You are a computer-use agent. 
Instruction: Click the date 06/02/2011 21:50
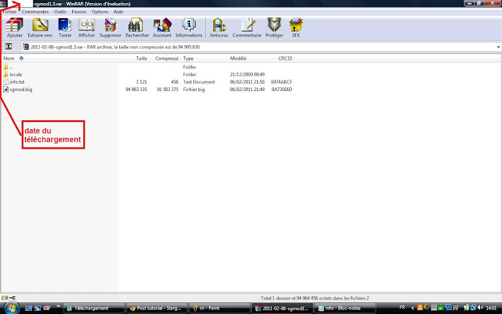point(247,82)
